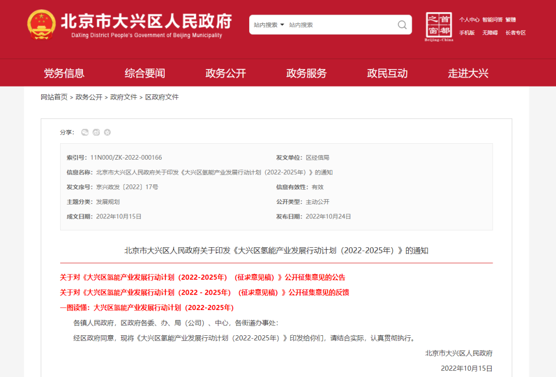Open the 首都之窗 Beijing-China logo
The image size is (556, 377).
(x=439, y=26)
